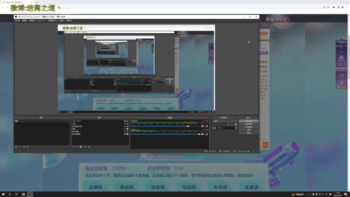Undock the Audio Mixer panel via header icon
The image size is (350, 197).
210,117
